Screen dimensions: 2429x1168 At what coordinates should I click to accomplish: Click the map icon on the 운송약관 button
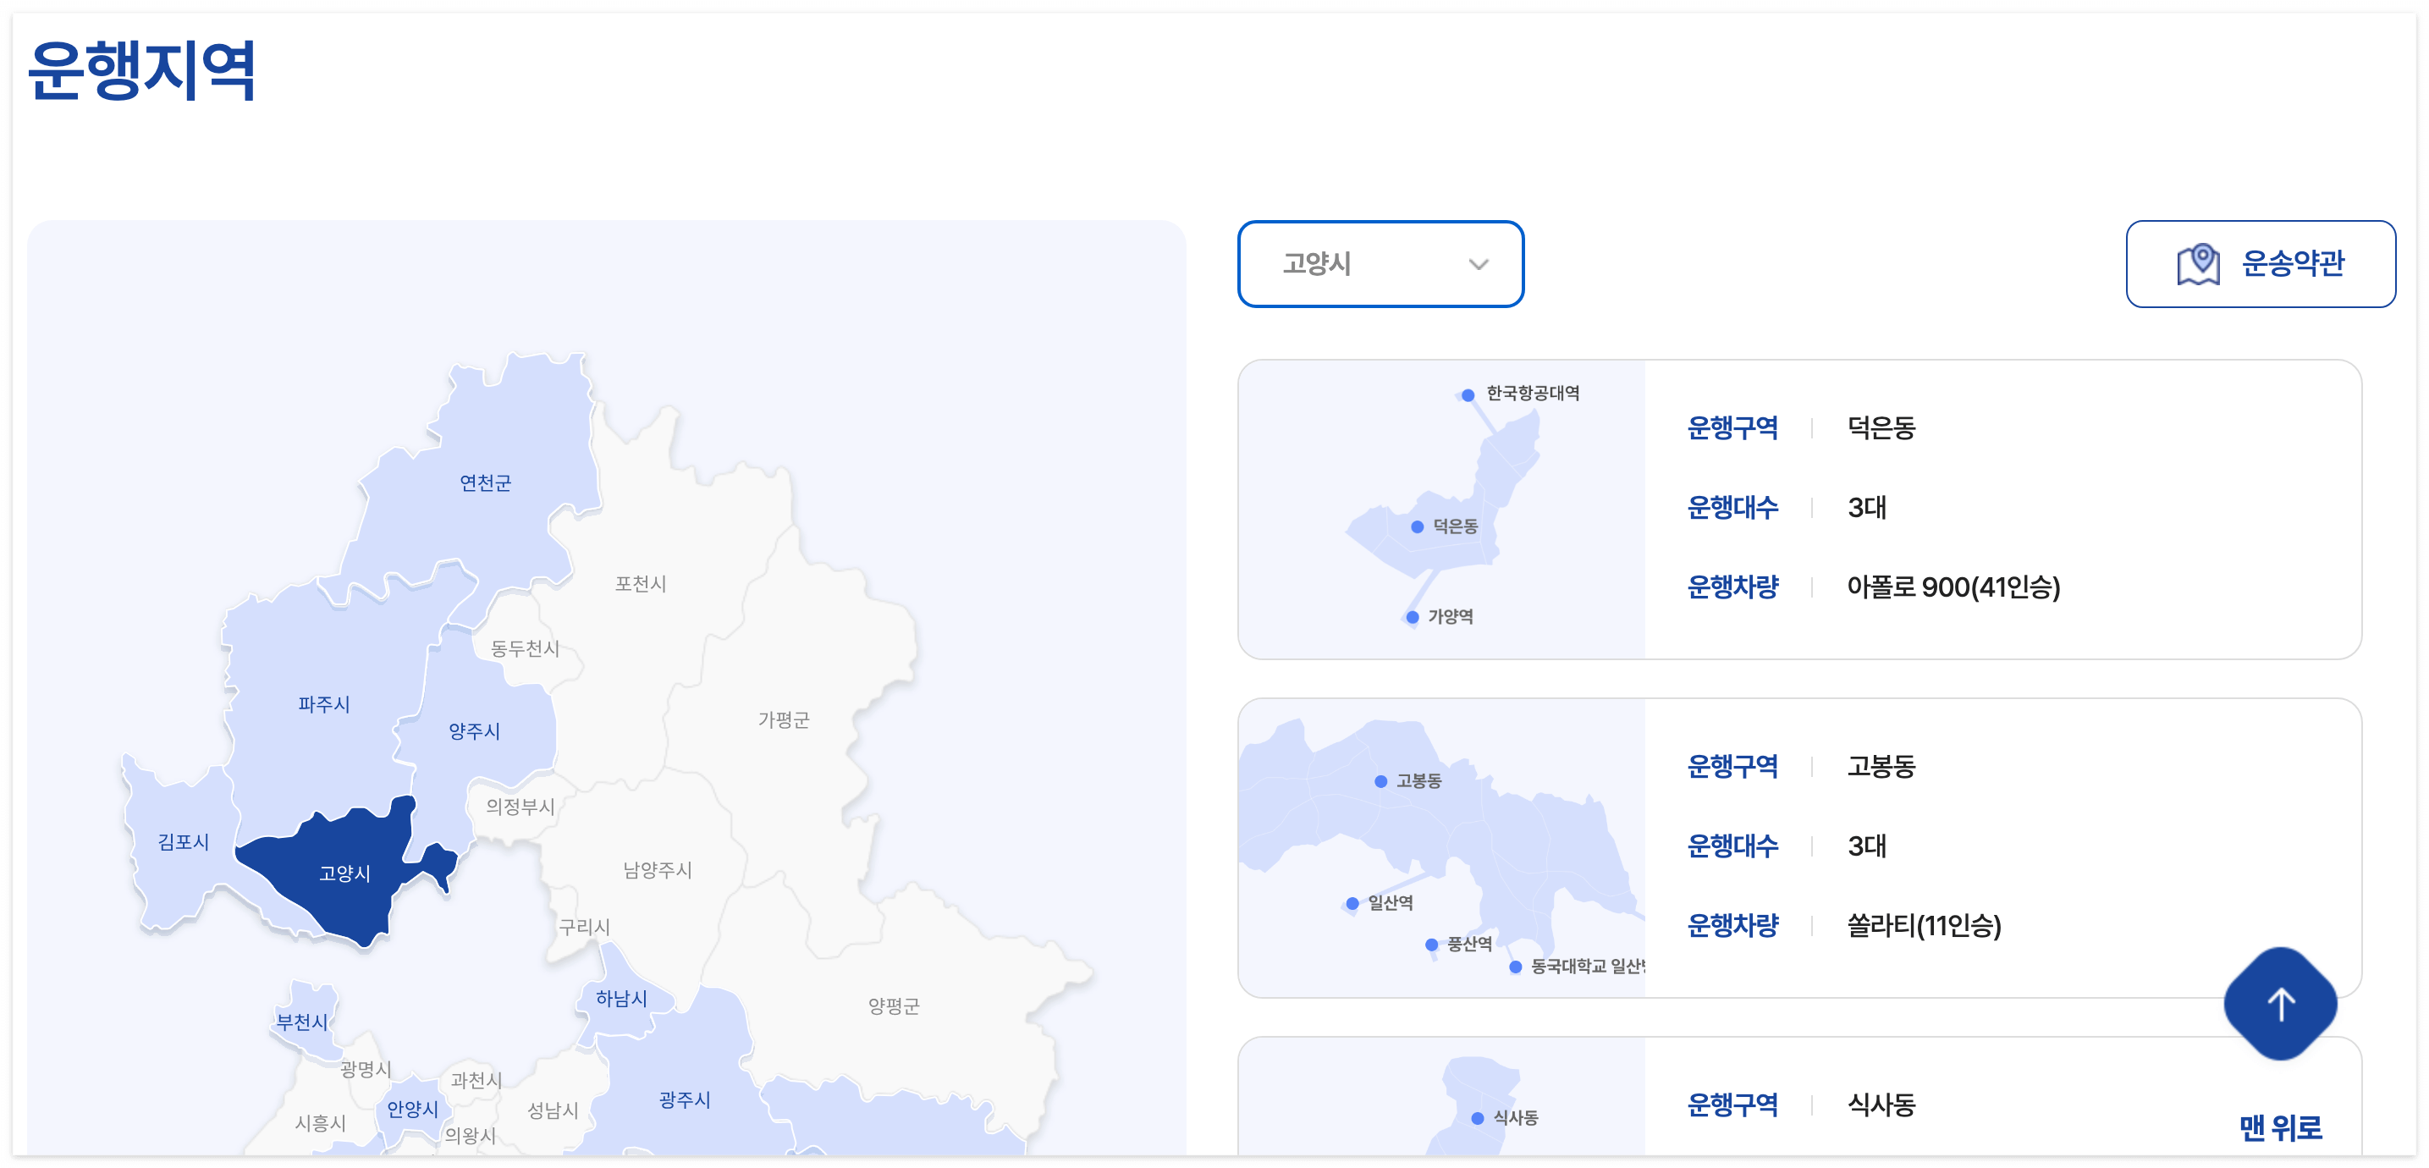[x=2199, y=265]
